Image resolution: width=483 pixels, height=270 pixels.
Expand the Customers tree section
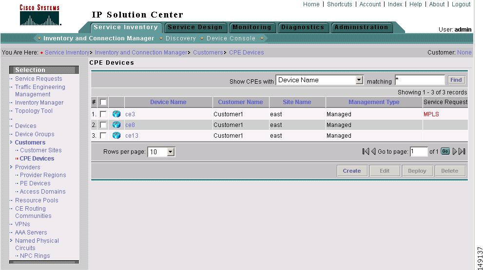point(11,142)
